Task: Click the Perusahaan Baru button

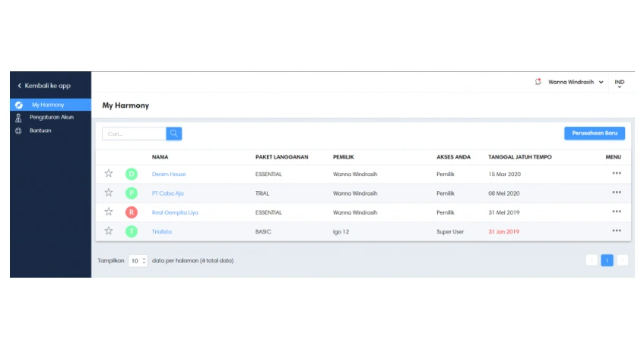Action: 595,133
